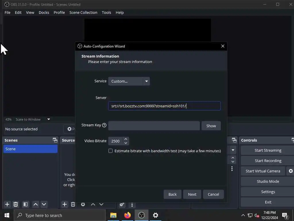The width and height of the screenshot is (294, 221).
Task: Open transition three-dot options menu
Action: [x=232, y=169]
